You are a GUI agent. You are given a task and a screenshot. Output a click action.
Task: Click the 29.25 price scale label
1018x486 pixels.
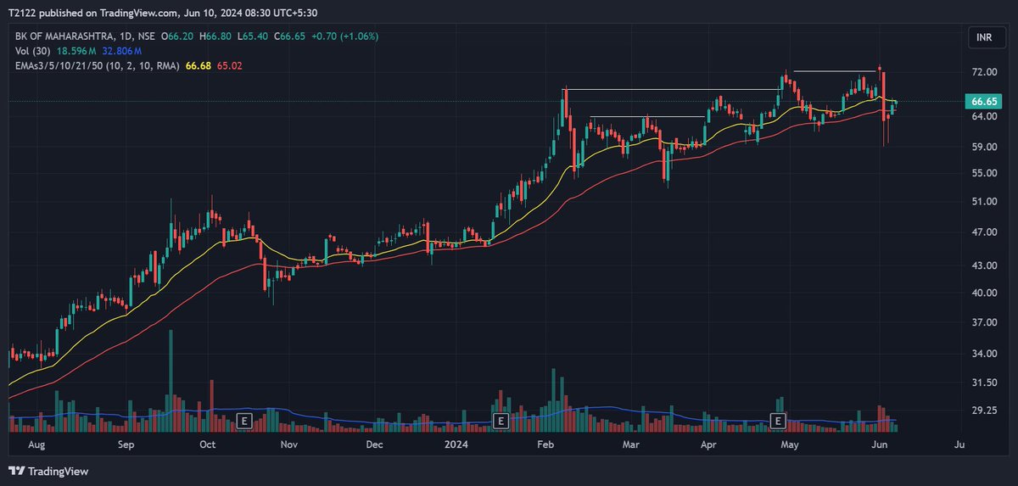(983, 411)
